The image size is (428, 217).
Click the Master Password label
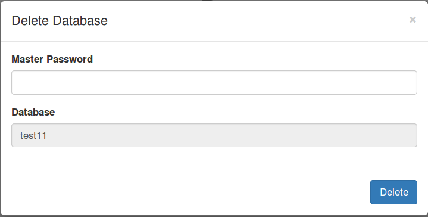point(52,59)
